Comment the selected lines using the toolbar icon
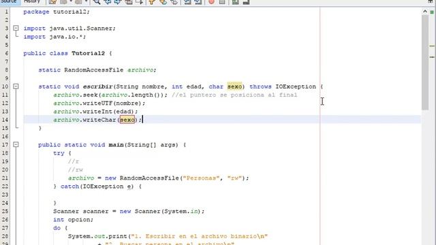The height and width of the screenshot is (245, 436). pyautogui.click(x=235, y=2)
